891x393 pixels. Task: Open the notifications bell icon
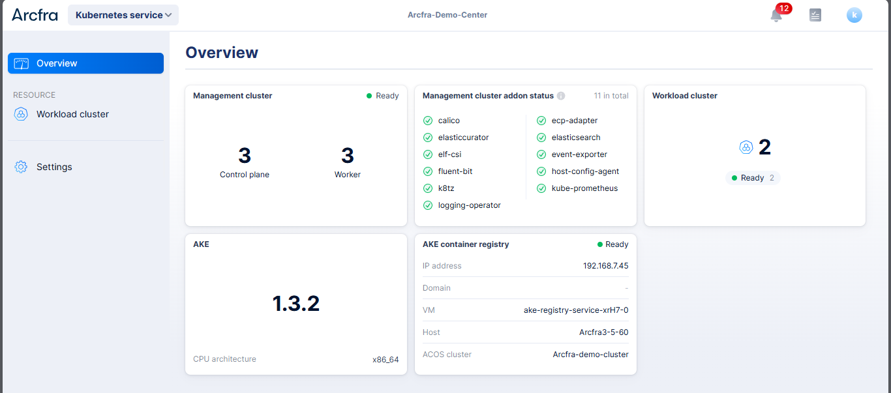[x=776, y=16]
